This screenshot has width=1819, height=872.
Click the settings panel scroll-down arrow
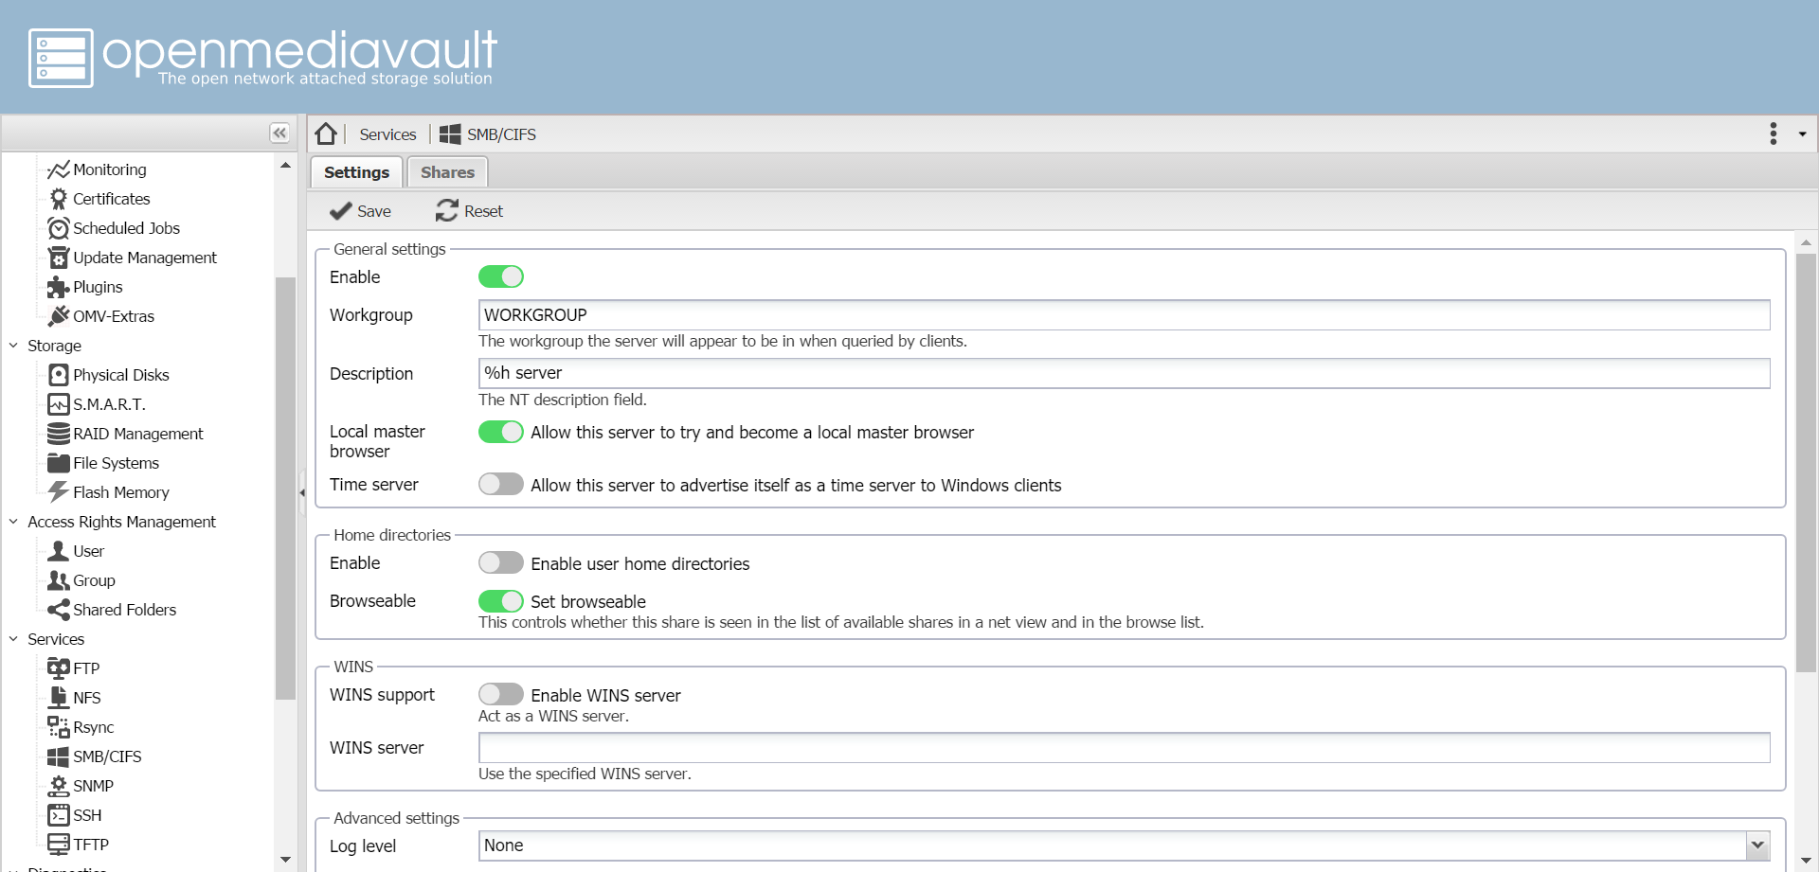1806,860
